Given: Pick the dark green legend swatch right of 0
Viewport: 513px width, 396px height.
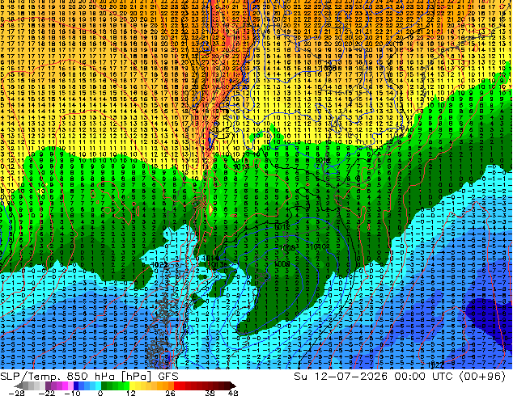Looking at the screenshot, I should click(104, 385).
